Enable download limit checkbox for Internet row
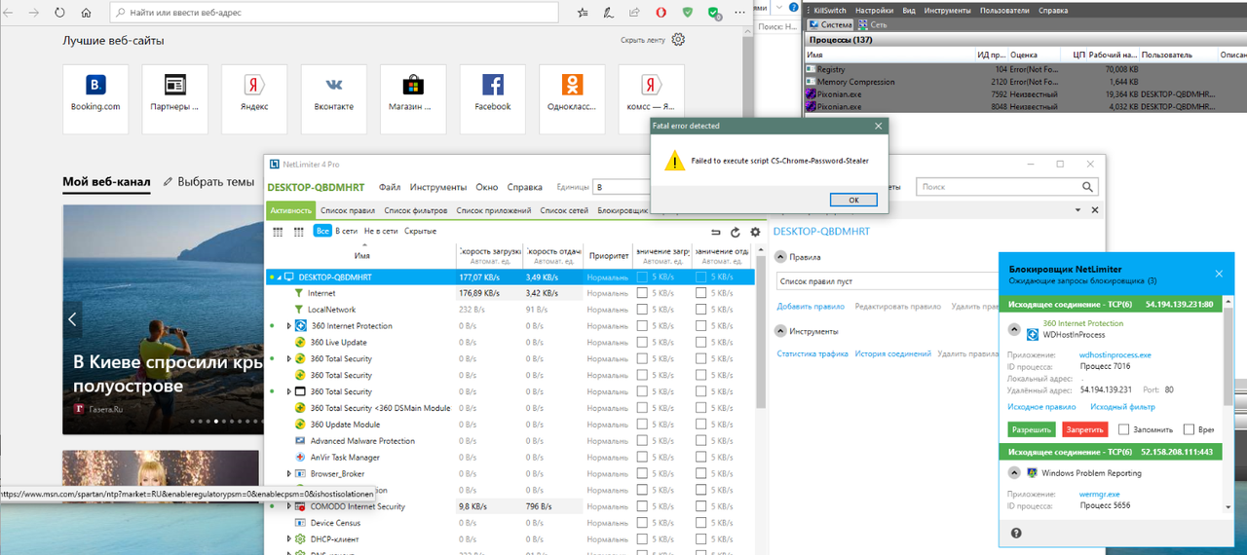The height and width of the screenshot is (555, 1247). point(642,293)
